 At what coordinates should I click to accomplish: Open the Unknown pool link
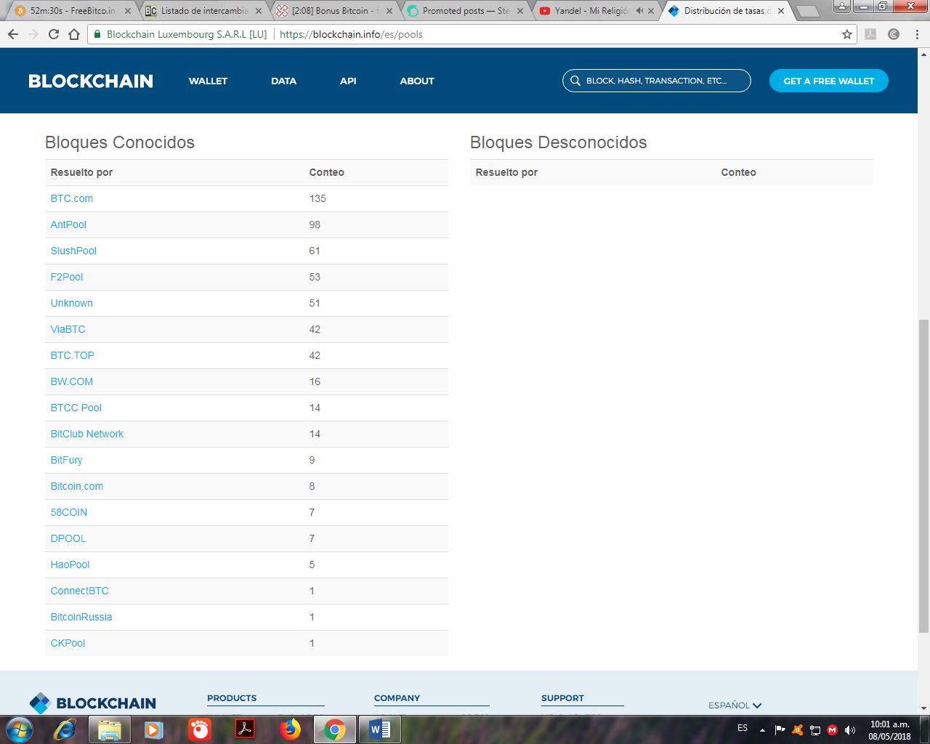pos(72,303)
